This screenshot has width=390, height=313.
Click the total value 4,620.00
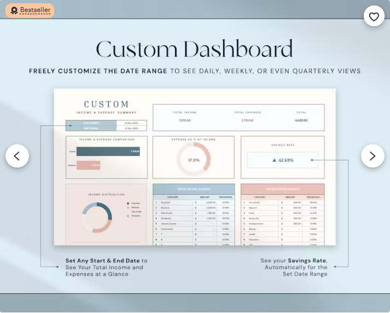[x=301, y=120]
